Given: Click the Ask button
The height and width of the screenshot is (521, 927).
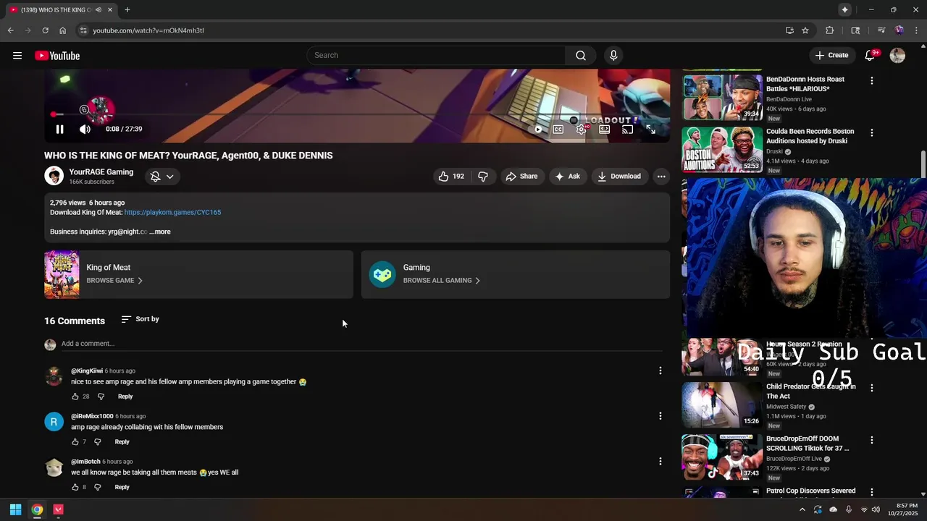Looking at the screenshot, I should [567, 177].
